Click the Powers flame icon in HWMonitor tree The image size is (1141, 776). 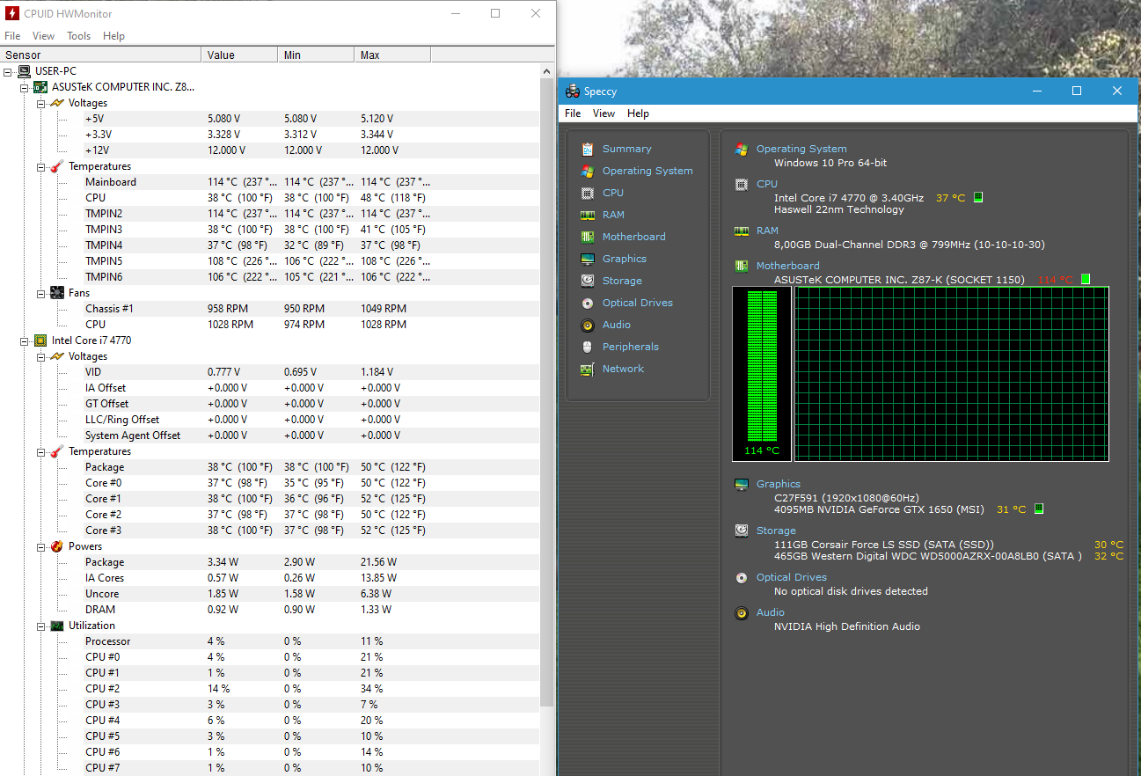click(x=57, y=546)
